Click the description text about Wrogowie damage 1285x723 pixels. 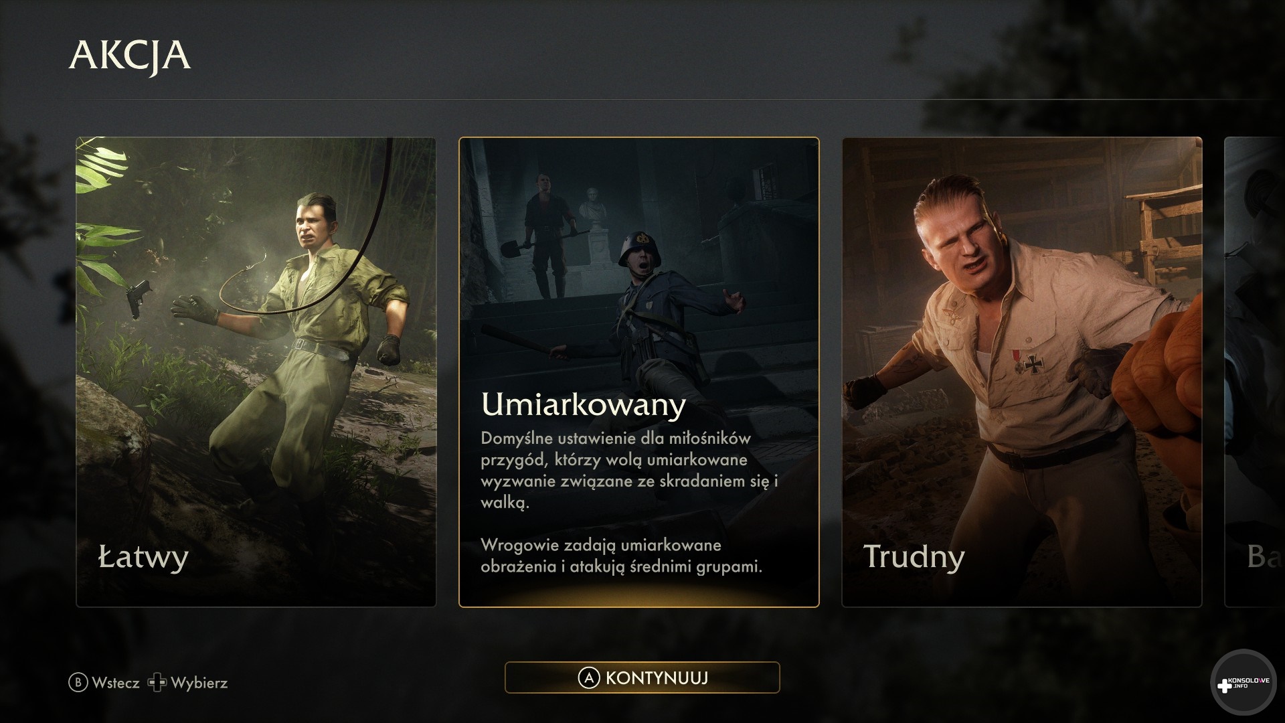coord(621,556)
